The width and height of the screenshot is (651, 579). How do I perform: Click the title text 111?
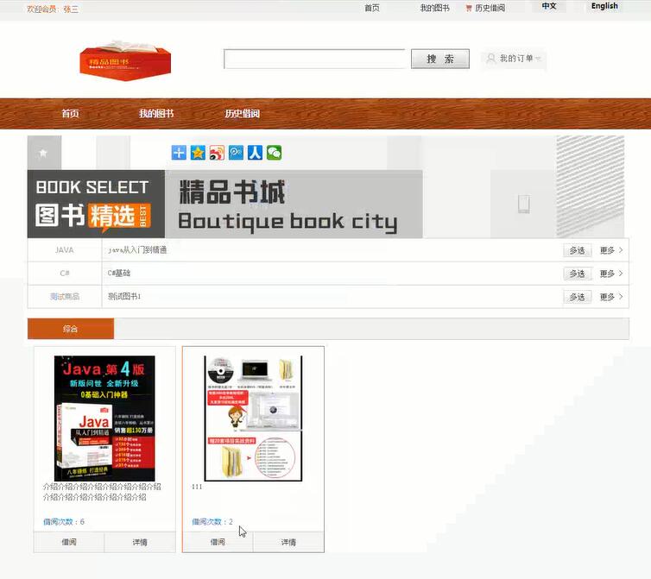coord(197,487)
